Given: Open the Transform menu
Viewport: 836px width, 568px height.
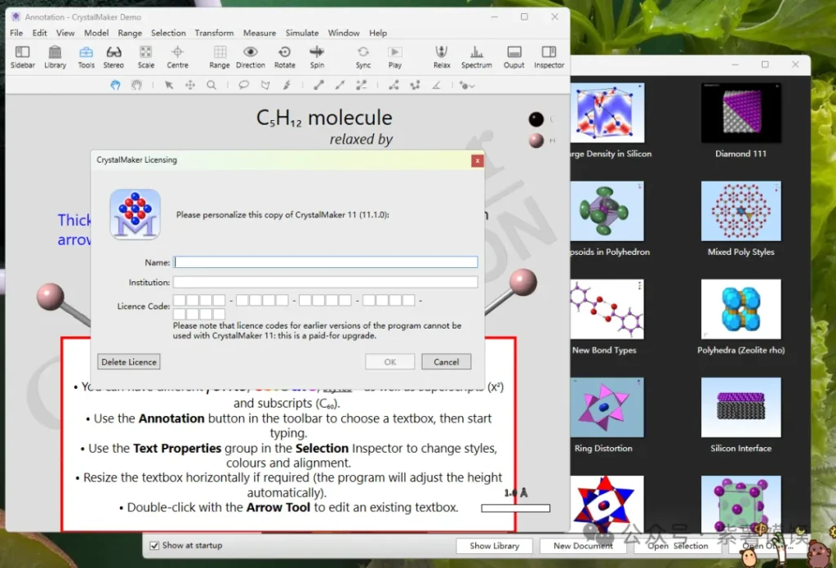Looking at the screenshot, I should point(214,33).
